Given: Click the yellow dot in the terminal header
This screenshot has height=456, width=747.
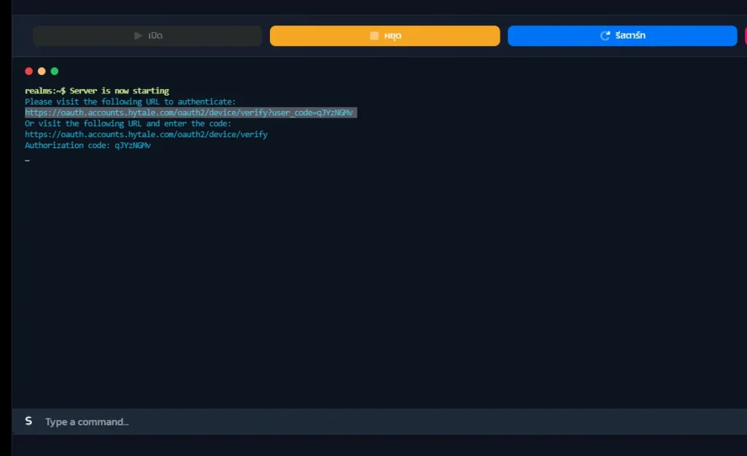Looking at the screenshot, I should (x=42, y=71).
